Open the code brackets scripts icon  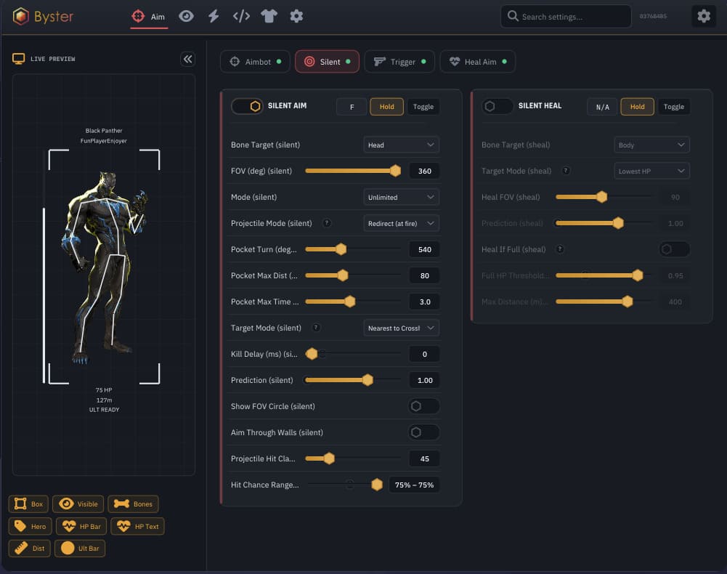pos(241,16)
